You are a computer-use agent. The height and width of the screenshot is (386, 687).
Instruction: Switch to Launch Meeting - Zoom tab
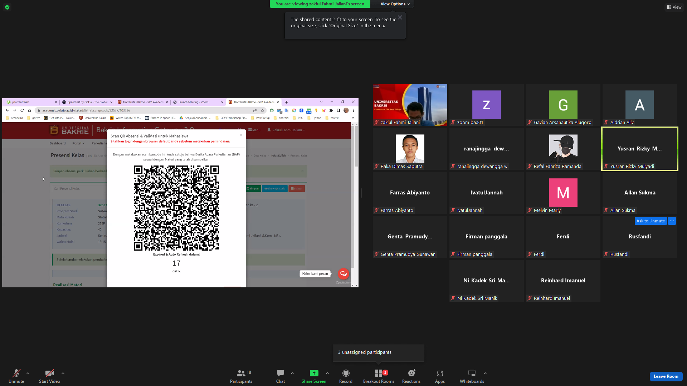coord(198,102)
